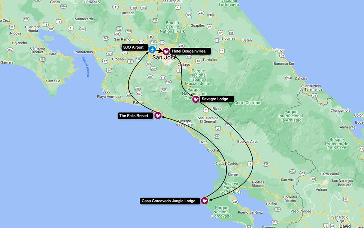Select the Playa Hermosa label

[x=109, y=97]
